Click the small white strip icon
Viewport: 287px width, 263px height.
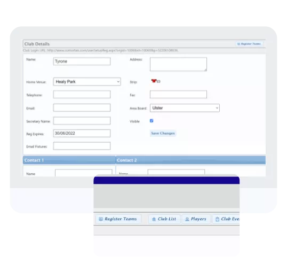click(158, 81)
